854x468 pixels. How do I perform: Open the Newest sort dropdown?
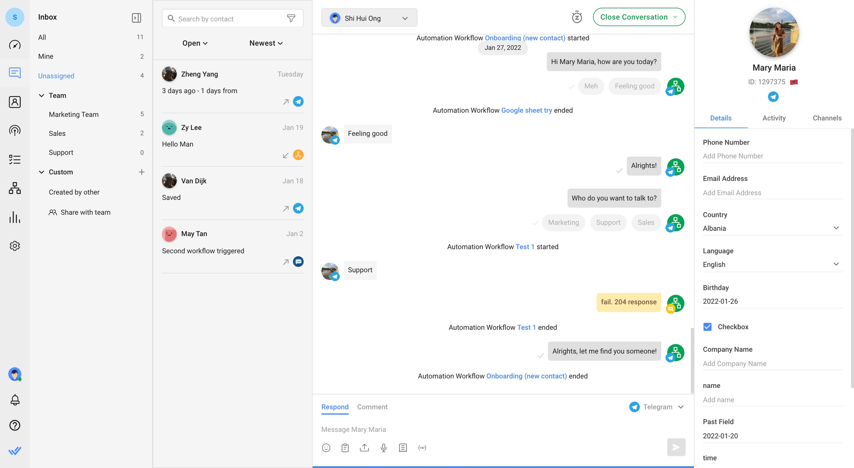[x=266, y=43]
